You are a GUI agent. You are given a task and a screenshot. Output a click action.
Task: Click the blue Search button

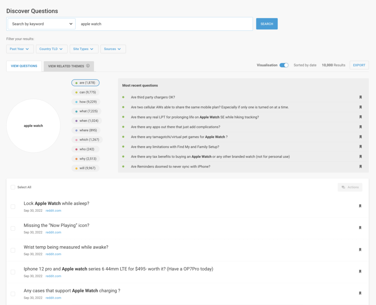(x=267, y=24)
